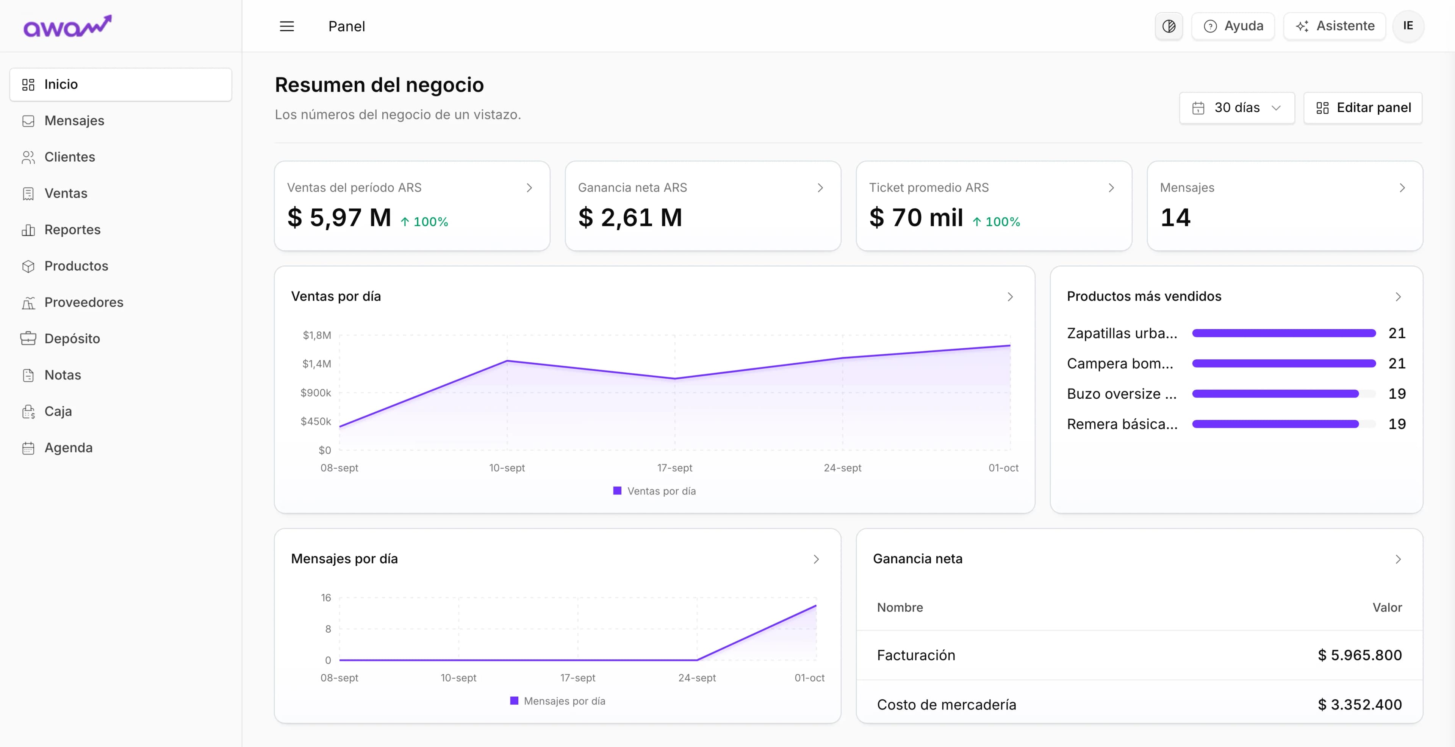Go to Inicio in the sidebar
Screen dimensions: 1455x747
pos(121,85)
